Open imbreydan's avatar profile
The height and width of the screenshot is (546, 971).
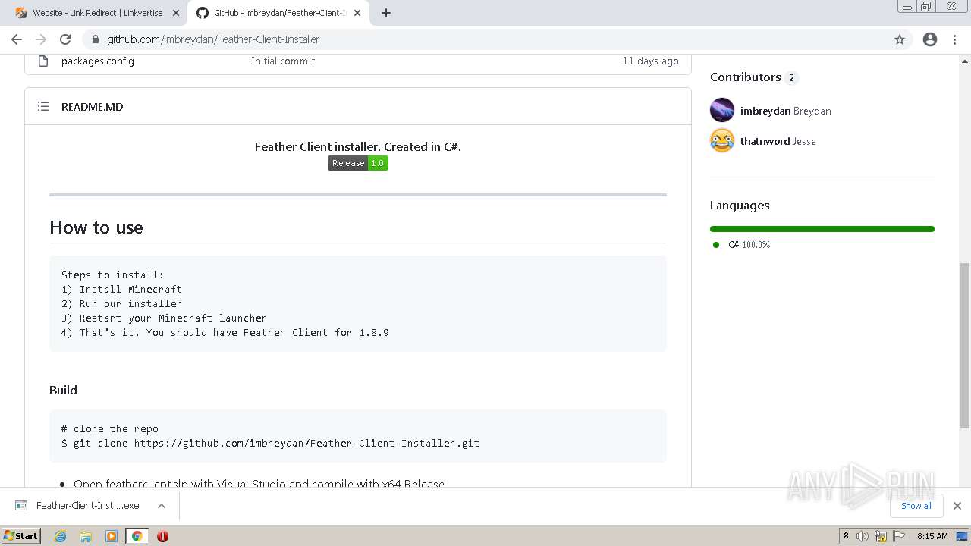[722, 111]
